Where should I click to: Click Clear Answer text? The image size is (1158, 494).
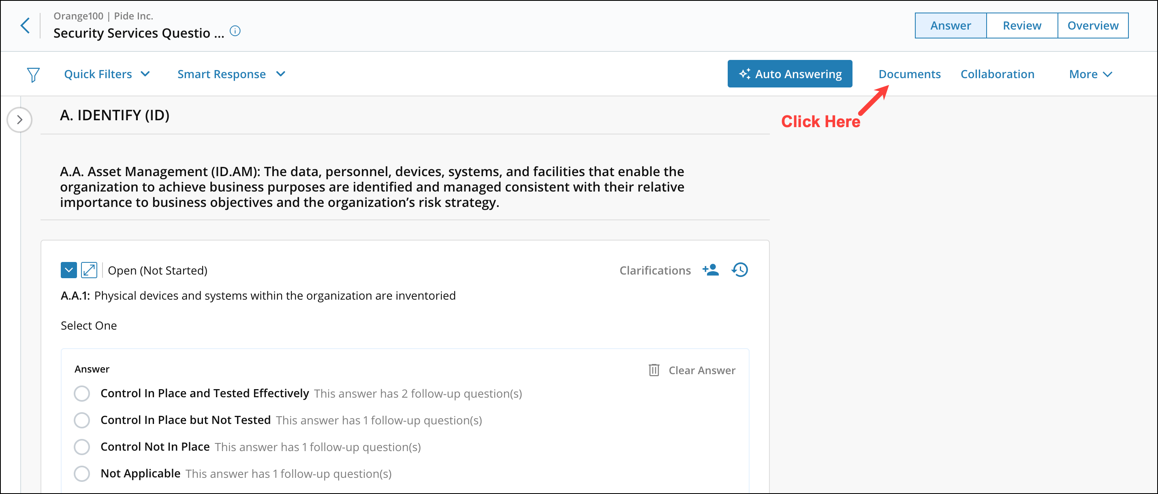pos(702,370)
